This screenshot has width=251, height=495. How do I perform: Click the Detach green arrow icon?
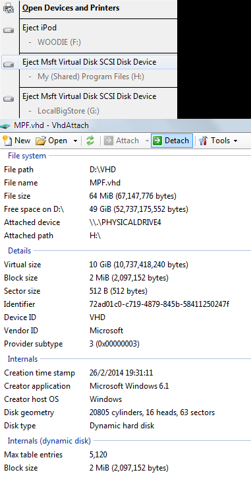[157, 141]
